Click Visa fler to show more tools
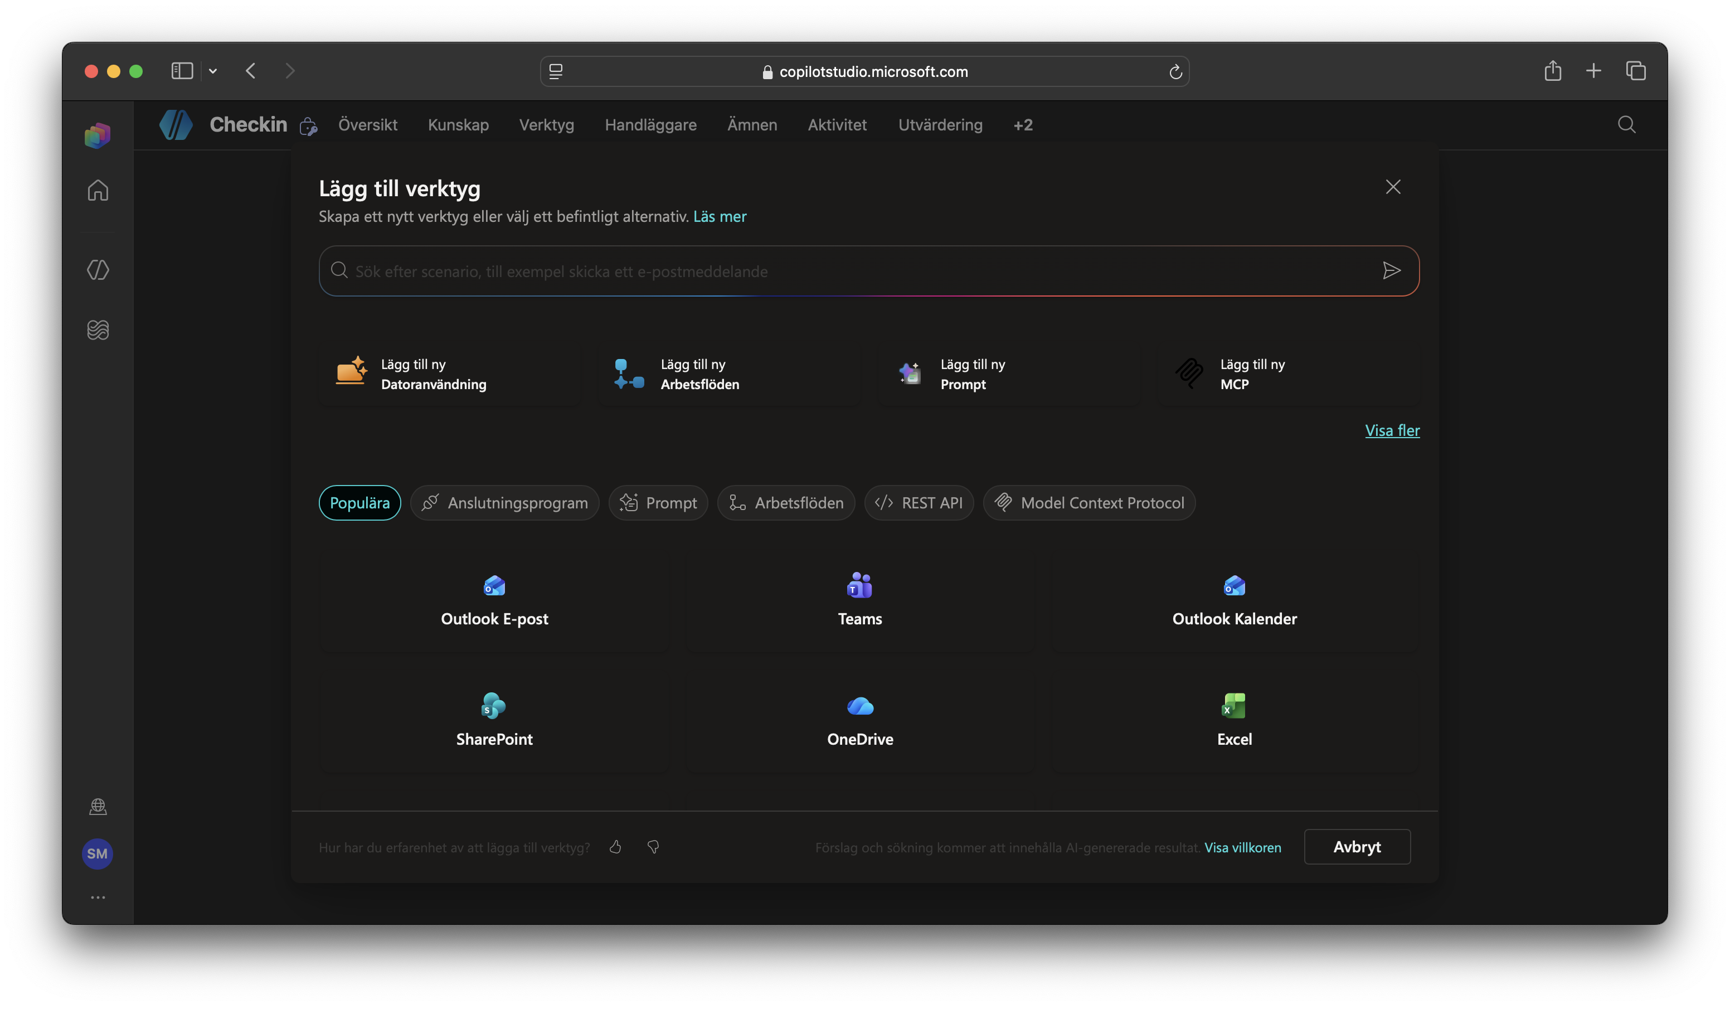 pos(1392,430)
